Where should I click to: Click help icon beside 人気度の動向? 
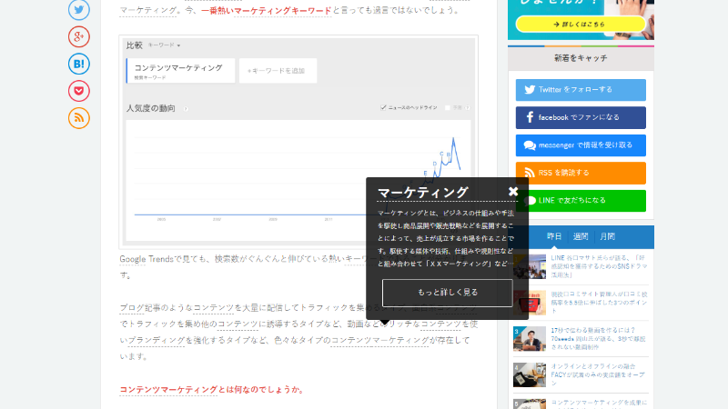coord(186,109)
